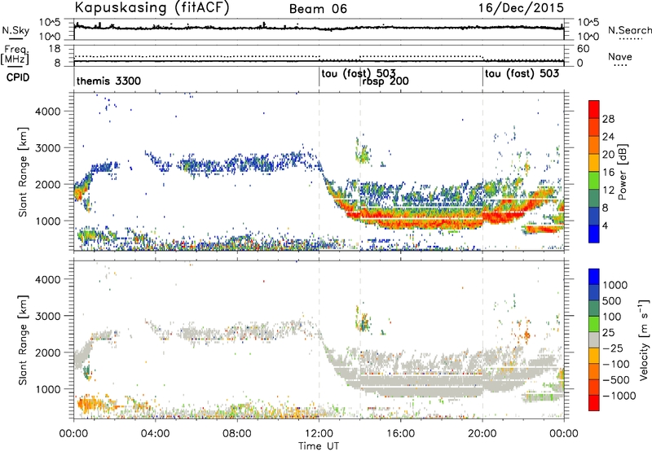This screenshot has height=451, width=652.
Task: Click the "Velocity [m s-1]" colorbar title
Action: point(644,339)
